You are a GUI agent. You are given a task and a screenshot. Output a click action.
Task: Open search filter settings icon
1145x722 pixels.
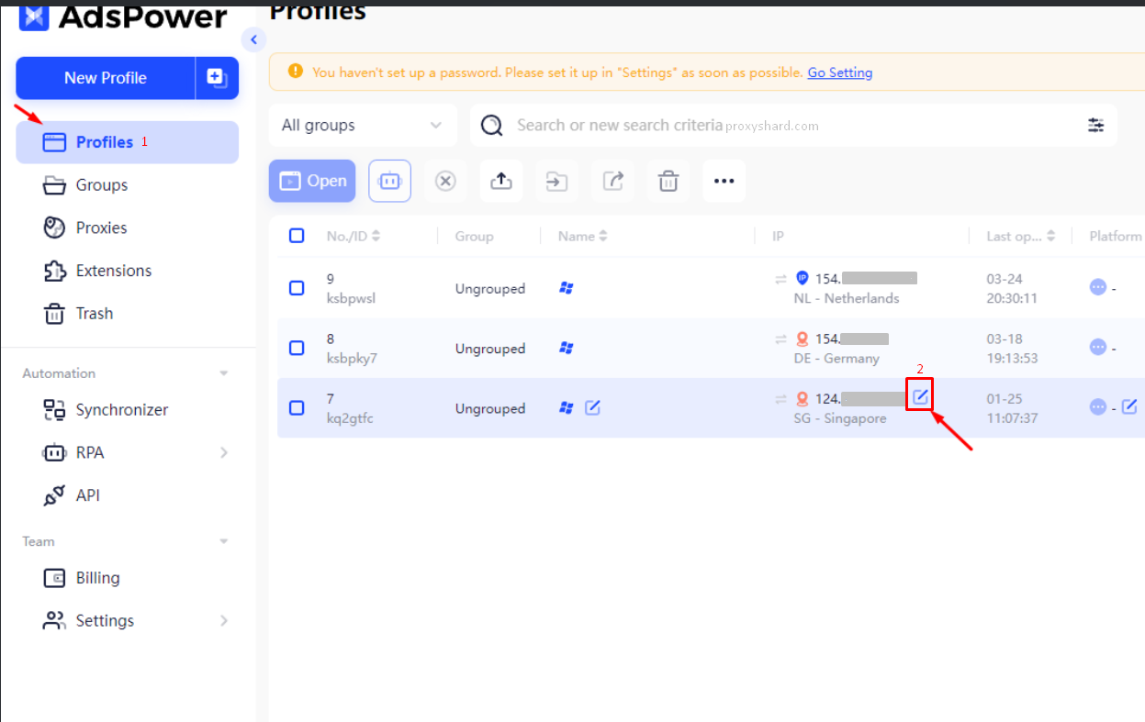(x=1095, y=126)
